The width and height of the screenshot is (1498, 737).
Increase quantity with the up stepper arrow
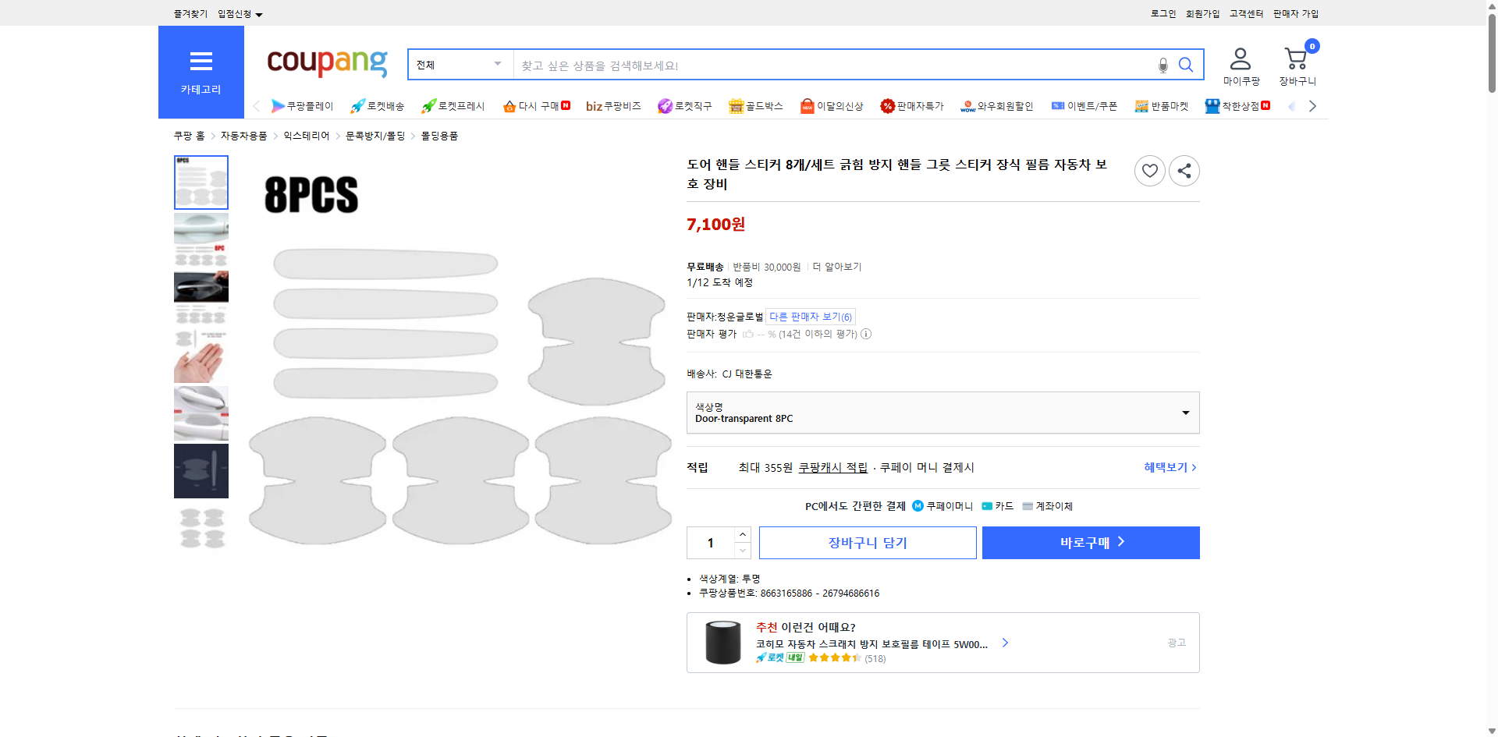[x=742, y=533]
